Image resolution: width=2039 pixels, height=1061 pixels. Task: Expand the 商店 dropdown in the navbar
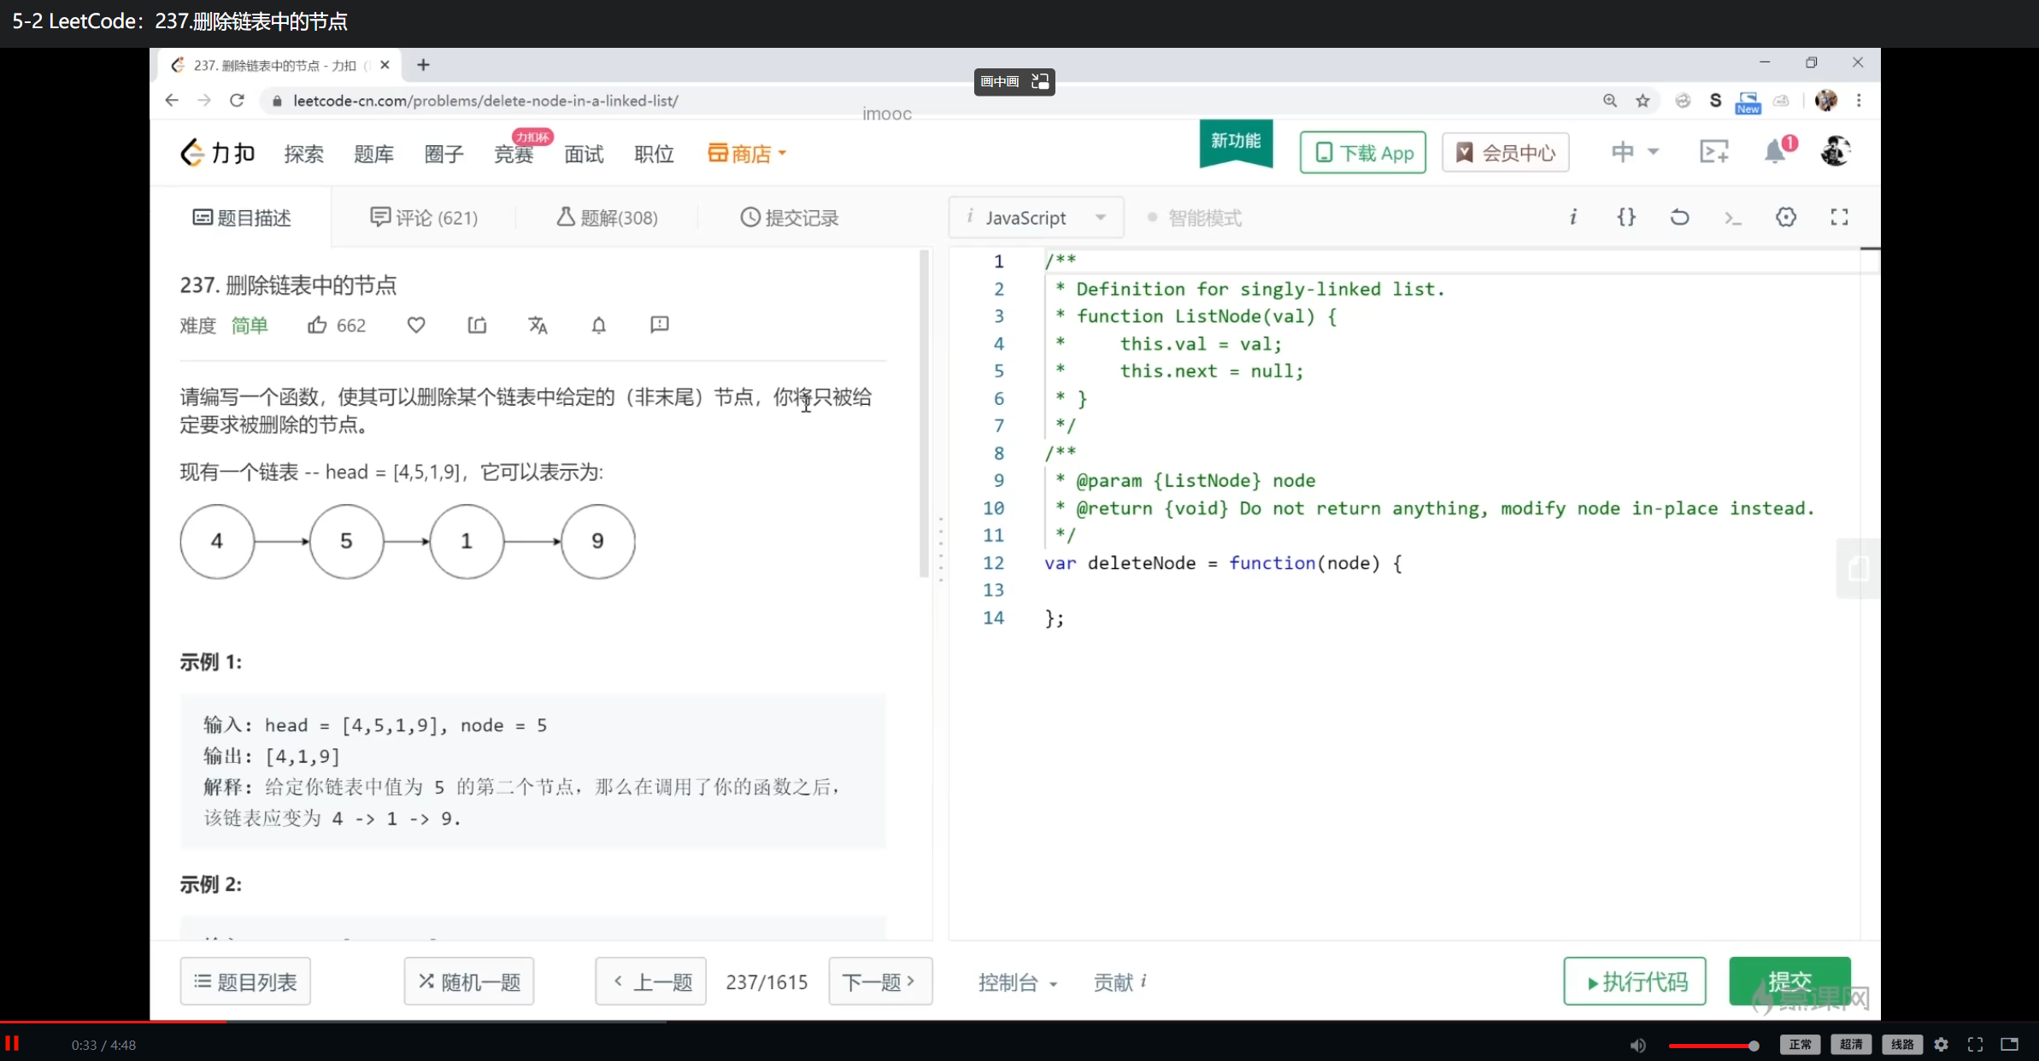point(746,153)
